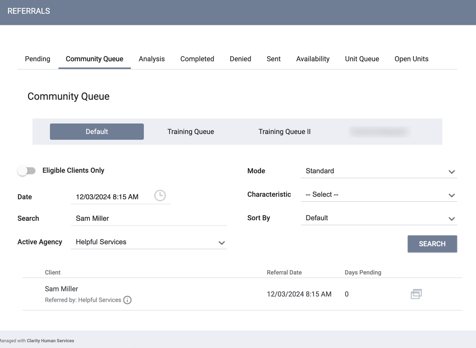Click info icon next to Referred by

pyautogui.click(x=127, y=300)
